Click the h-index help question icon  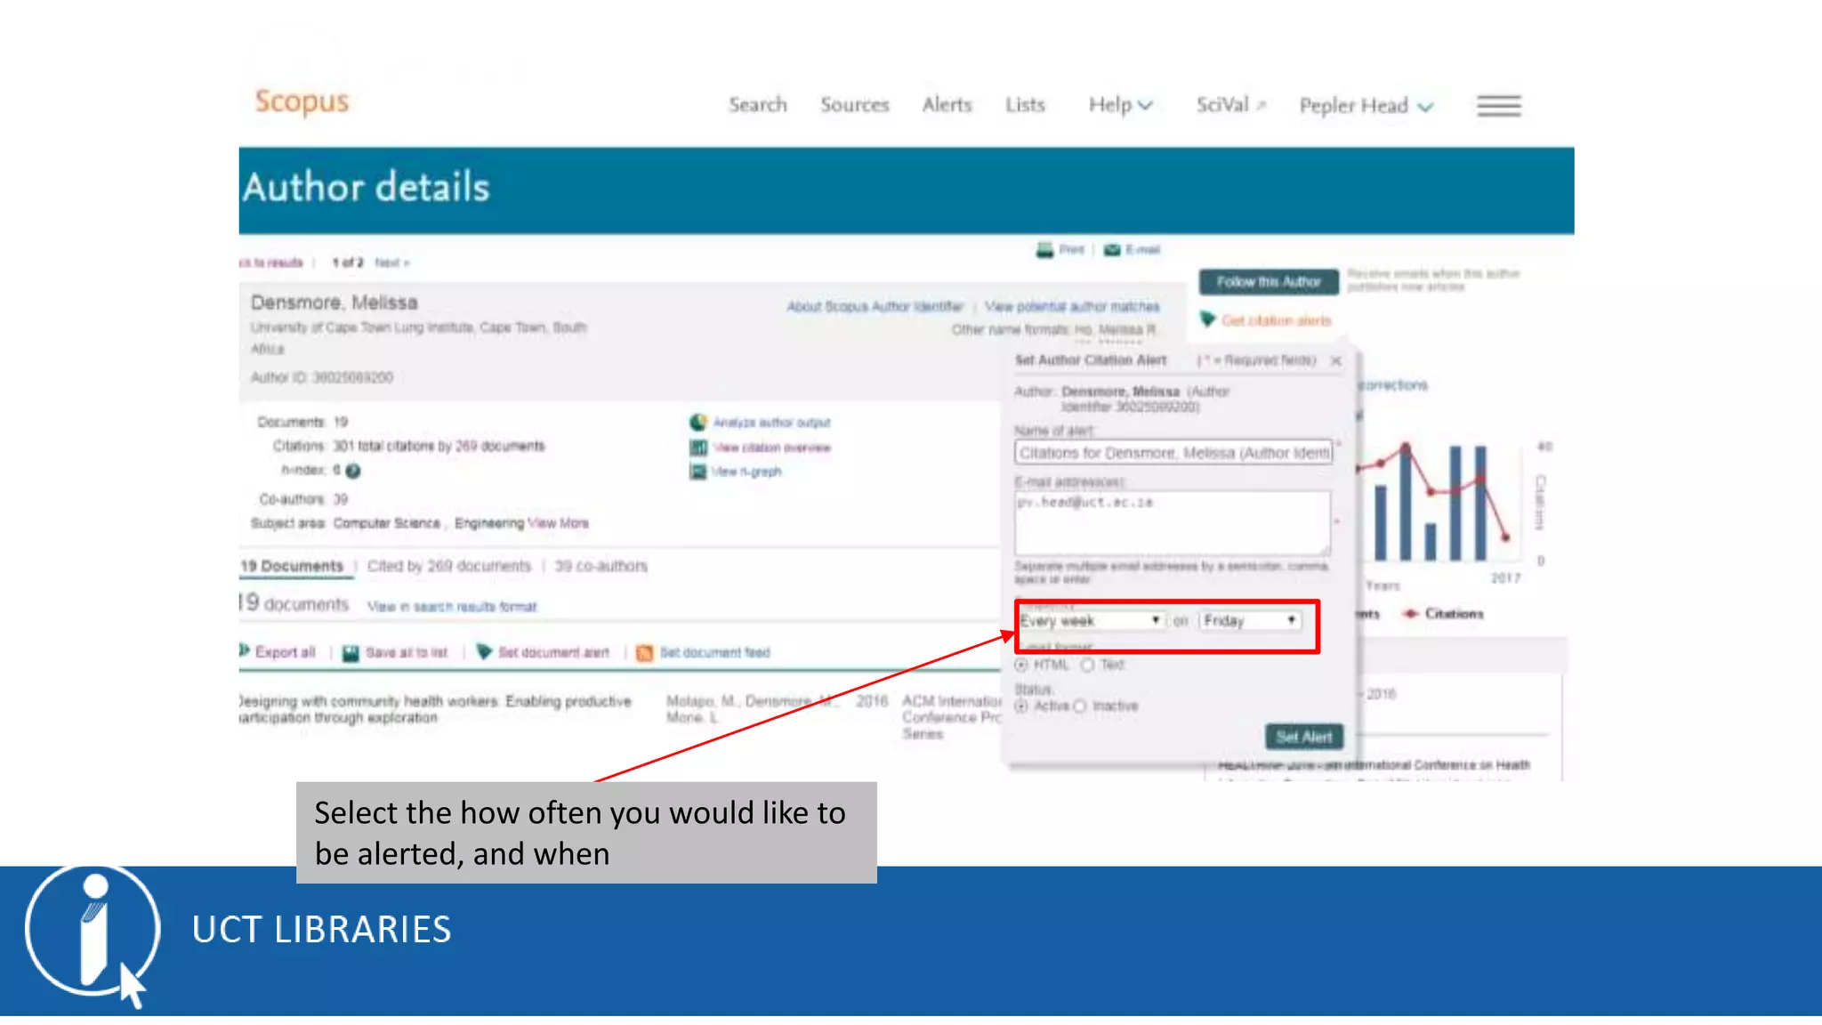353,471
